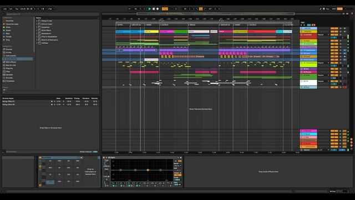
Task: Start playback with the Play button
Action: [x=149, y=9]
